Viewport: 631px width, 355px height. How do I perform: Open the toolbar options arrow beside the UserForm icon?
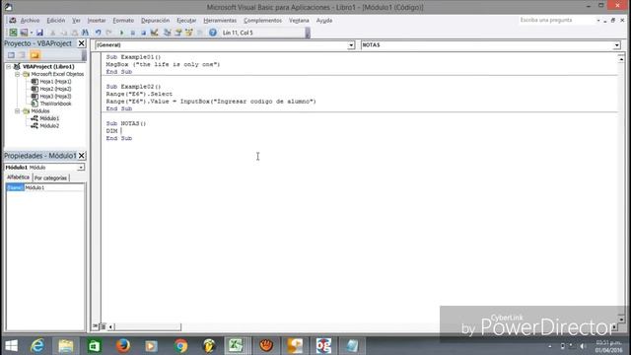coord(32,33)
